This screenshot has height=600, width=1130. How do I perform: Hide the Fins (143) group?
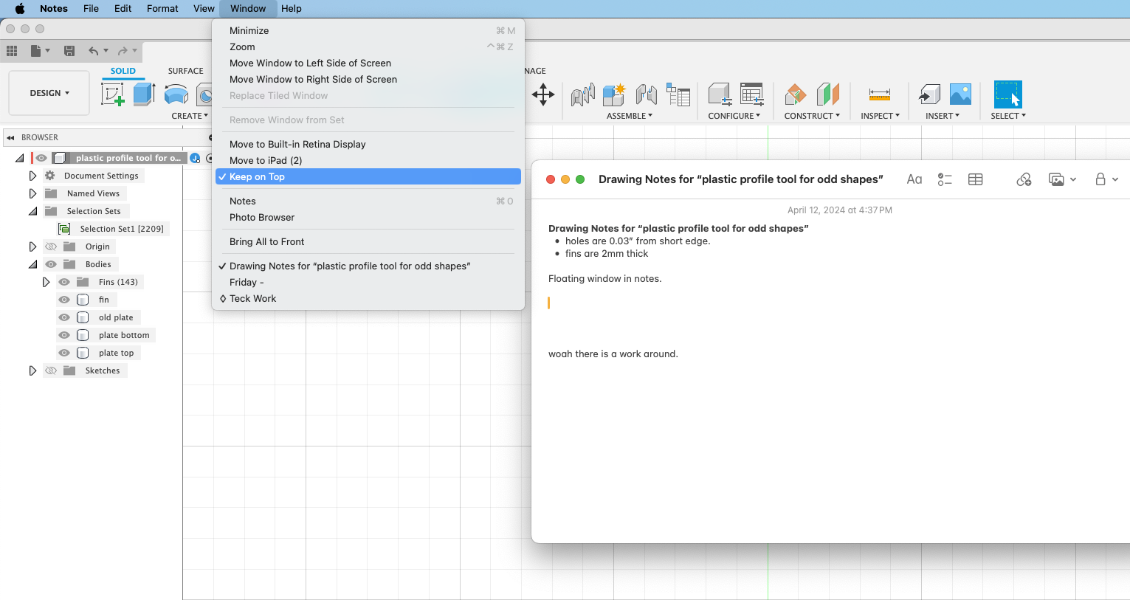click(64, 282)
